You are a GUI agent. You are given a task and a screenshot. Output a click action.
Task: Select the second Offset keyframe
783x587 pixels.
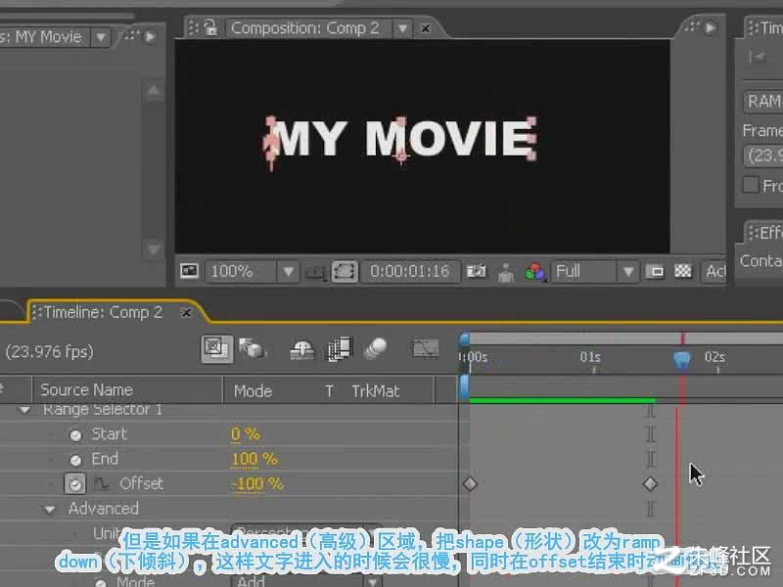coord(650,483)
